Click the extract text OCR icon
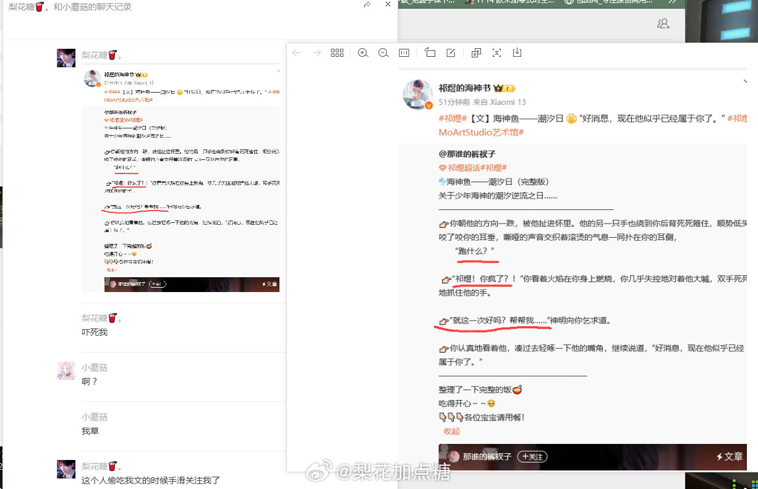The image size is (758, 489). click(496, 52)
